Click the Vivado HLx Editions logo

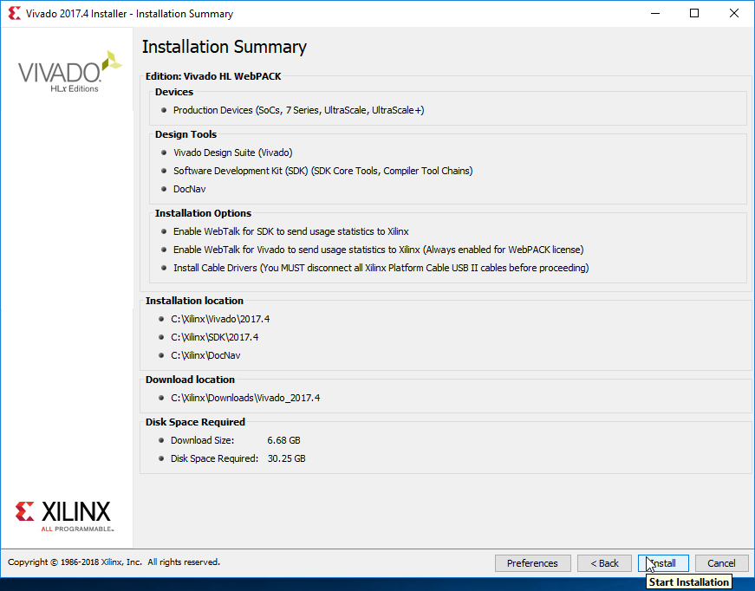pyautogui.click(x=70, y=72)
